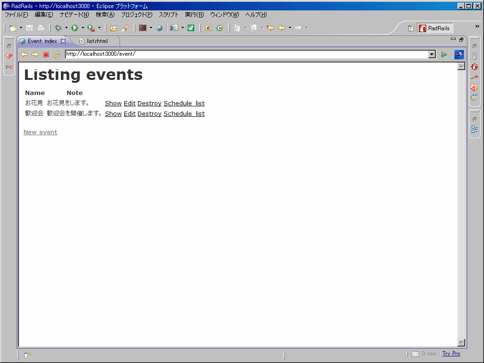Click the browser scrollbar down arrow

point(461,343)
